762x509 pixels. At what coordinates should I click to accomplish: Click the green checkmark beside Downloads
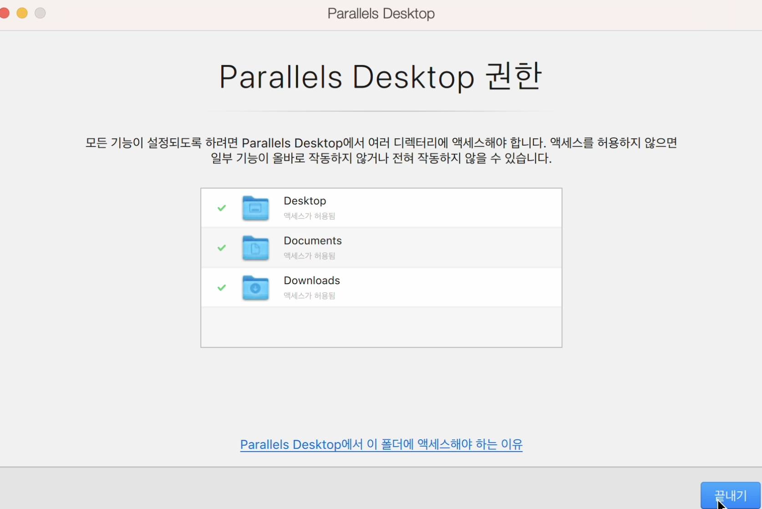coord(222,288)
